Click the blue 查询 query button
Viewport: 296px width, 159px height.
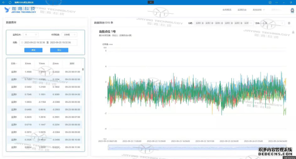[x=33, y=50]
